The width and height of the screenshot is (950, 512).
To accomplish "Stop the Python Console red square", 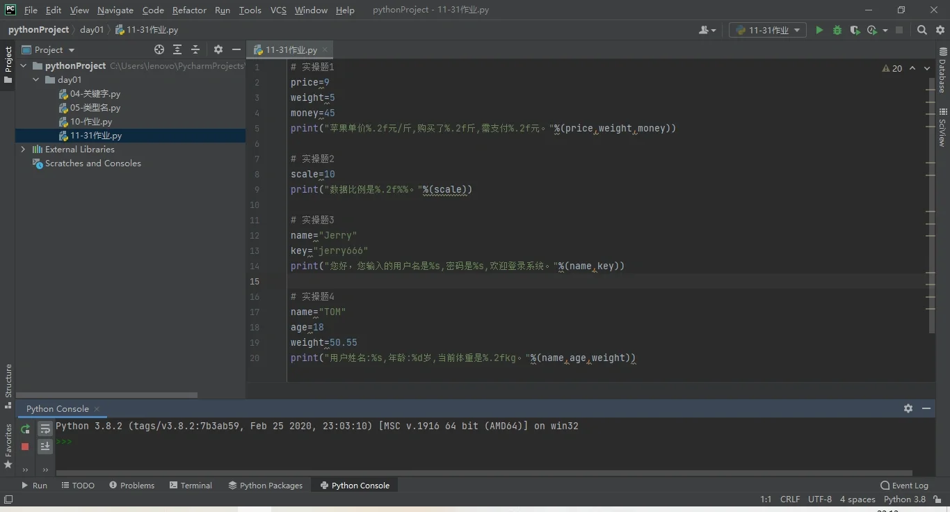I will tap(25, 447).
